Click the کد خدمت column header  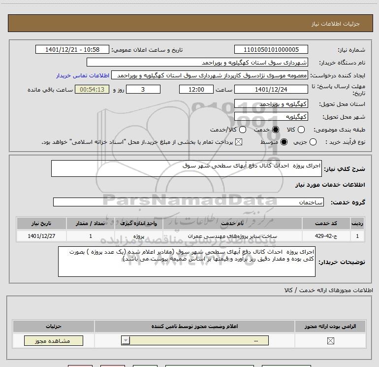point(326,223)
